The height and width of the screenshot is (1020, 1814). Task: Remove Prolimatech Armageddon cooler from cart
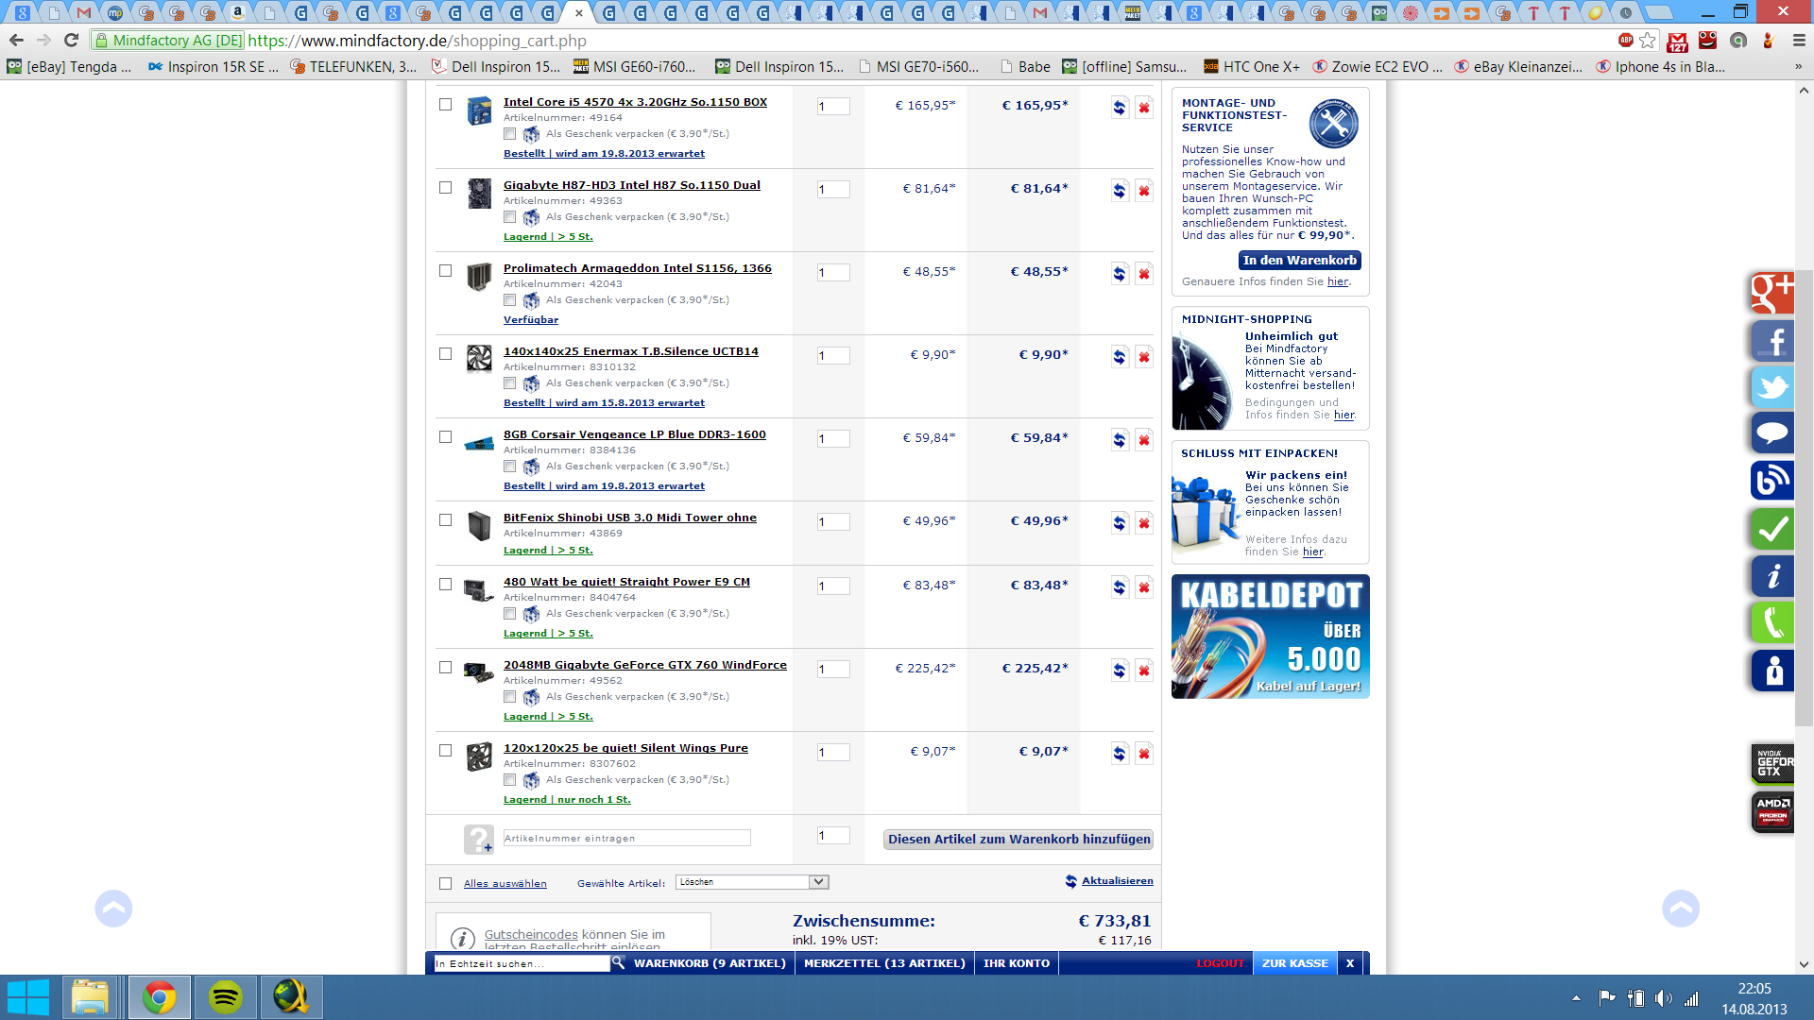pos(1144,273)
